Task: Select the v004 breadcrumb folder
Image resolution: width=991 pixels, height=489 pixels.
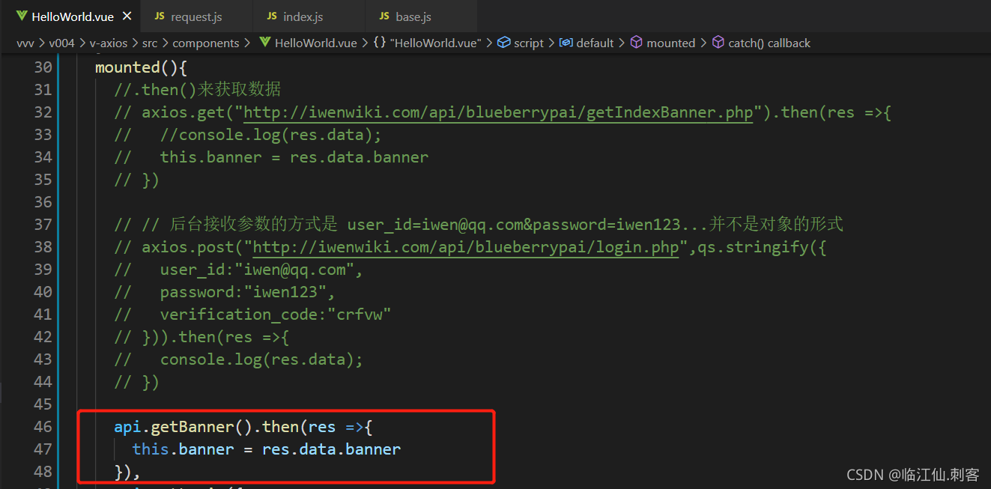Action: (x=61, y=43)
